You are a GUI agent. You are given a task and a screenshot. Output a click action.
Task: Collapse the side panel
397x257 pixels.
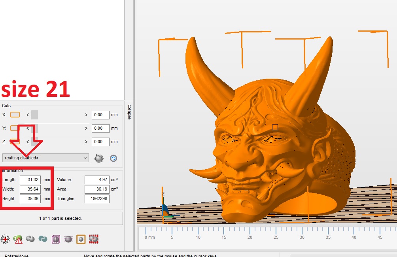pyautogui.click(x=129, y=112)
